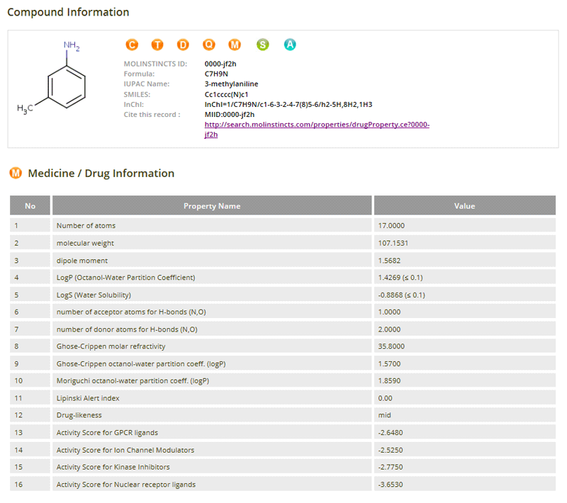567x503 pixels.
Task: Click the 3-methylaniline structure image
Action: (51, 78)
